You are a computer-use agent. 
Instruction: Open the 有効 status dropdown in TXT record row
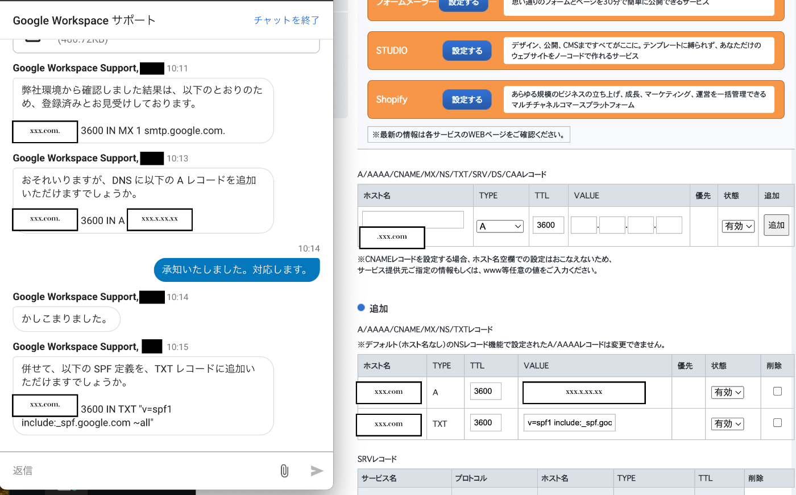click(727, 423)
